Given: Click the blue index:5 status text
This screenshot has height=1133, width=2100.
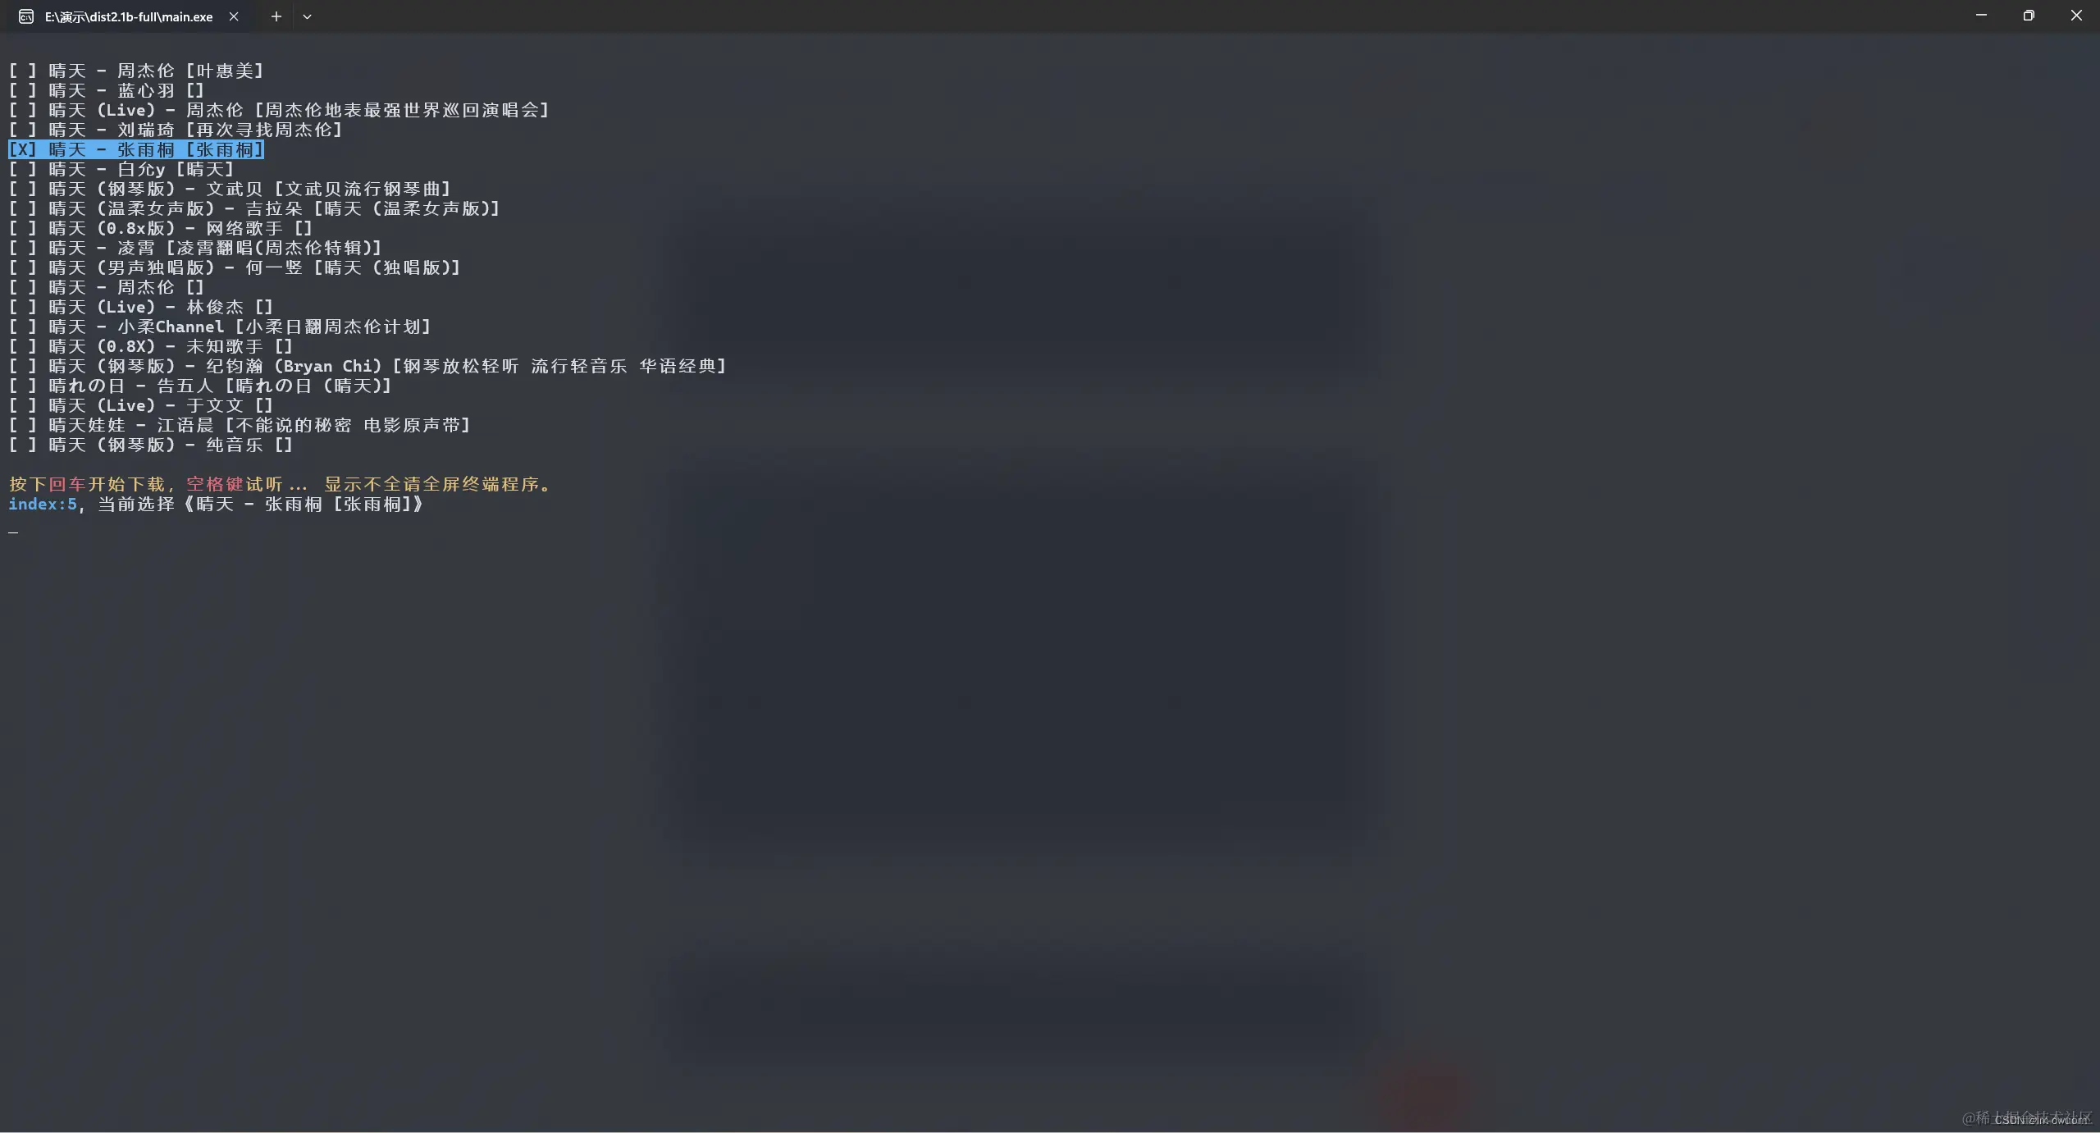Looking at the screenshot, I should [x=43, y=504].
